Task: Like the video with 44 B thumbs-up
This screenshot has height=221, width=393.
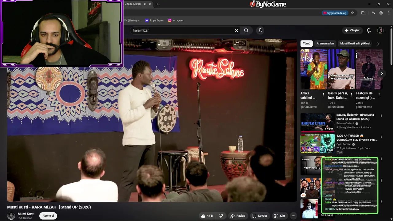Action: click(x=207, y=216)
